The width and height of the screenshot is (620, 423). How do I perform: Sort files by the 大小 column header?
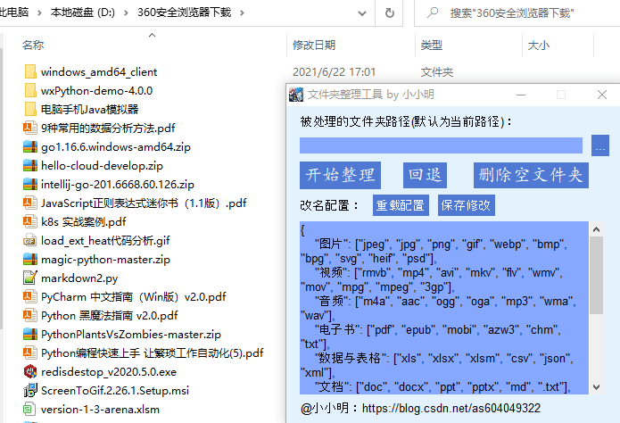(539, 46)
